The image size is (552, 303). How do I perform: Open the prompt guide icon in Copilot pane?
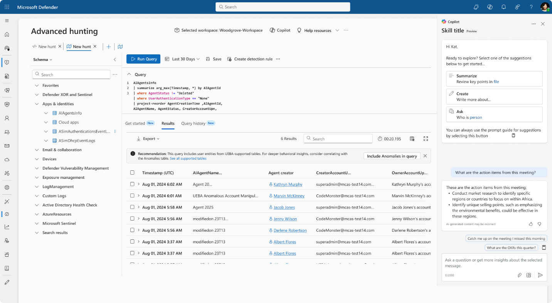(x=513, y=136)
